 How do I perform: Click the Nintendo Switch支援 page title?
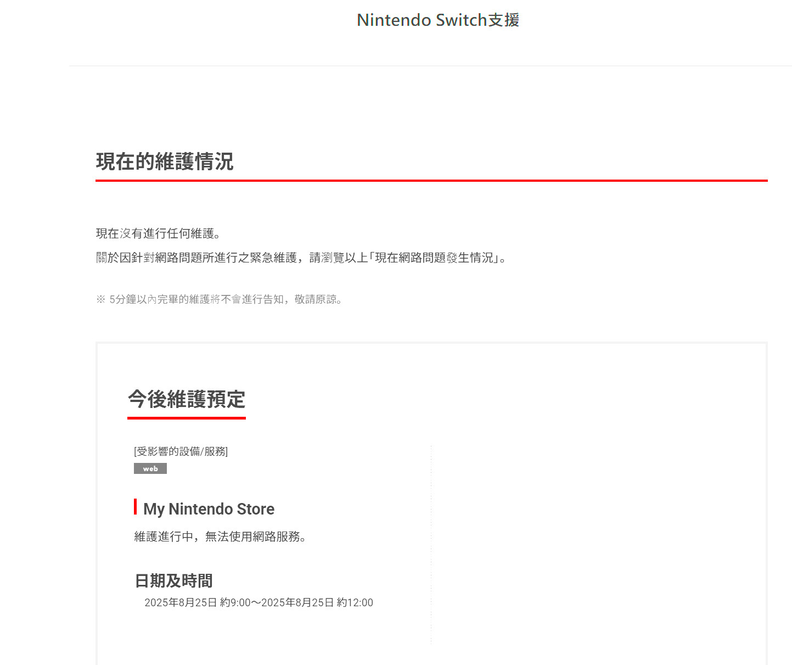(438, 20)
